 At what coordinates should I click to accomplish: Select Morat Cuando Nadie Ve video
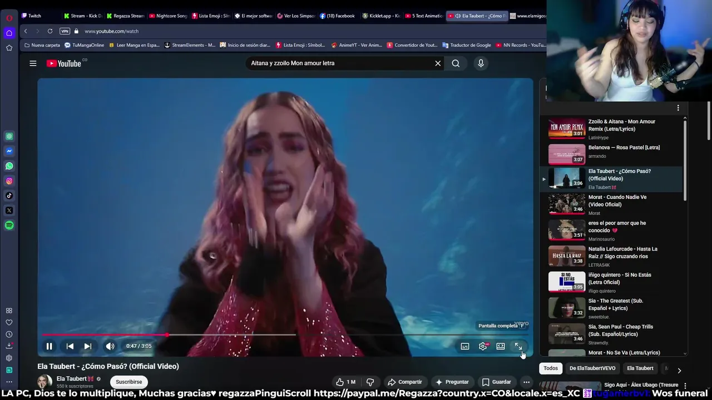[612, 204]
